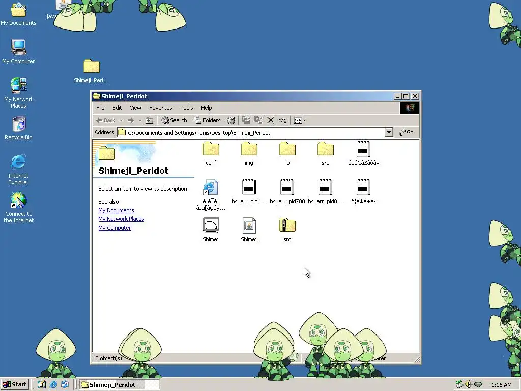Select the Connect to the Internet desktop icon
The width and height of the screenshot is (521, 391).
[19, 208]
